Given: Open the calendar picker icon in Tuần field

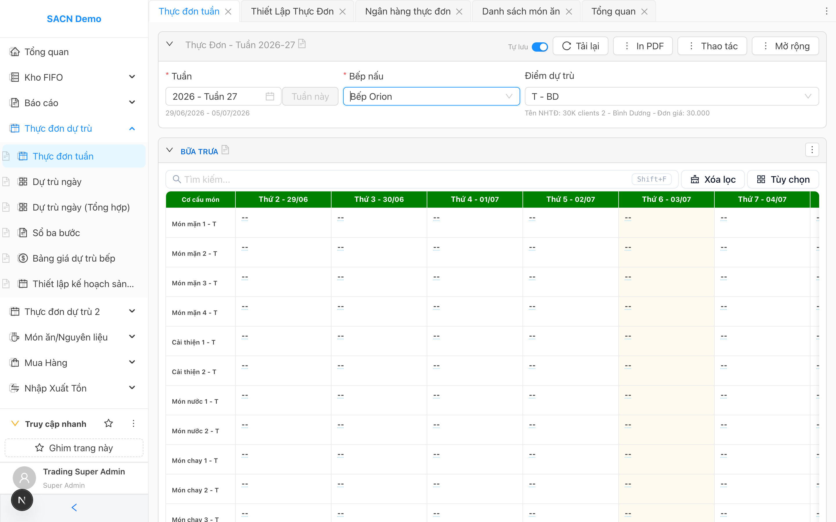Looking at the screenshot, I should coord(270,96).
